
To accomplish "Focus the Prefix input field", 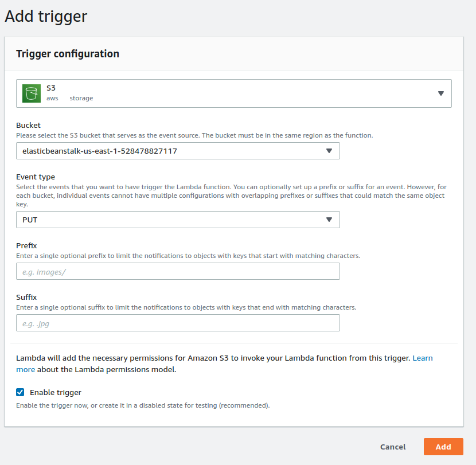I will point(178,271).
